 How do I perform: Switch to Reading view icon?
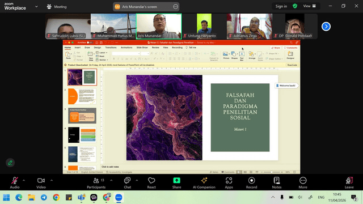tap(251, 172)
